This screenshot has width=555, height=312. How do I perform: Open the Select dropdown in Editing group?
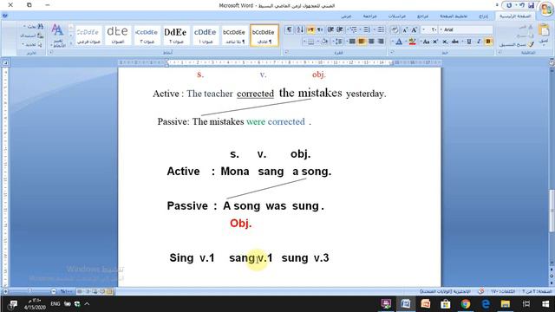pos(32,44)
